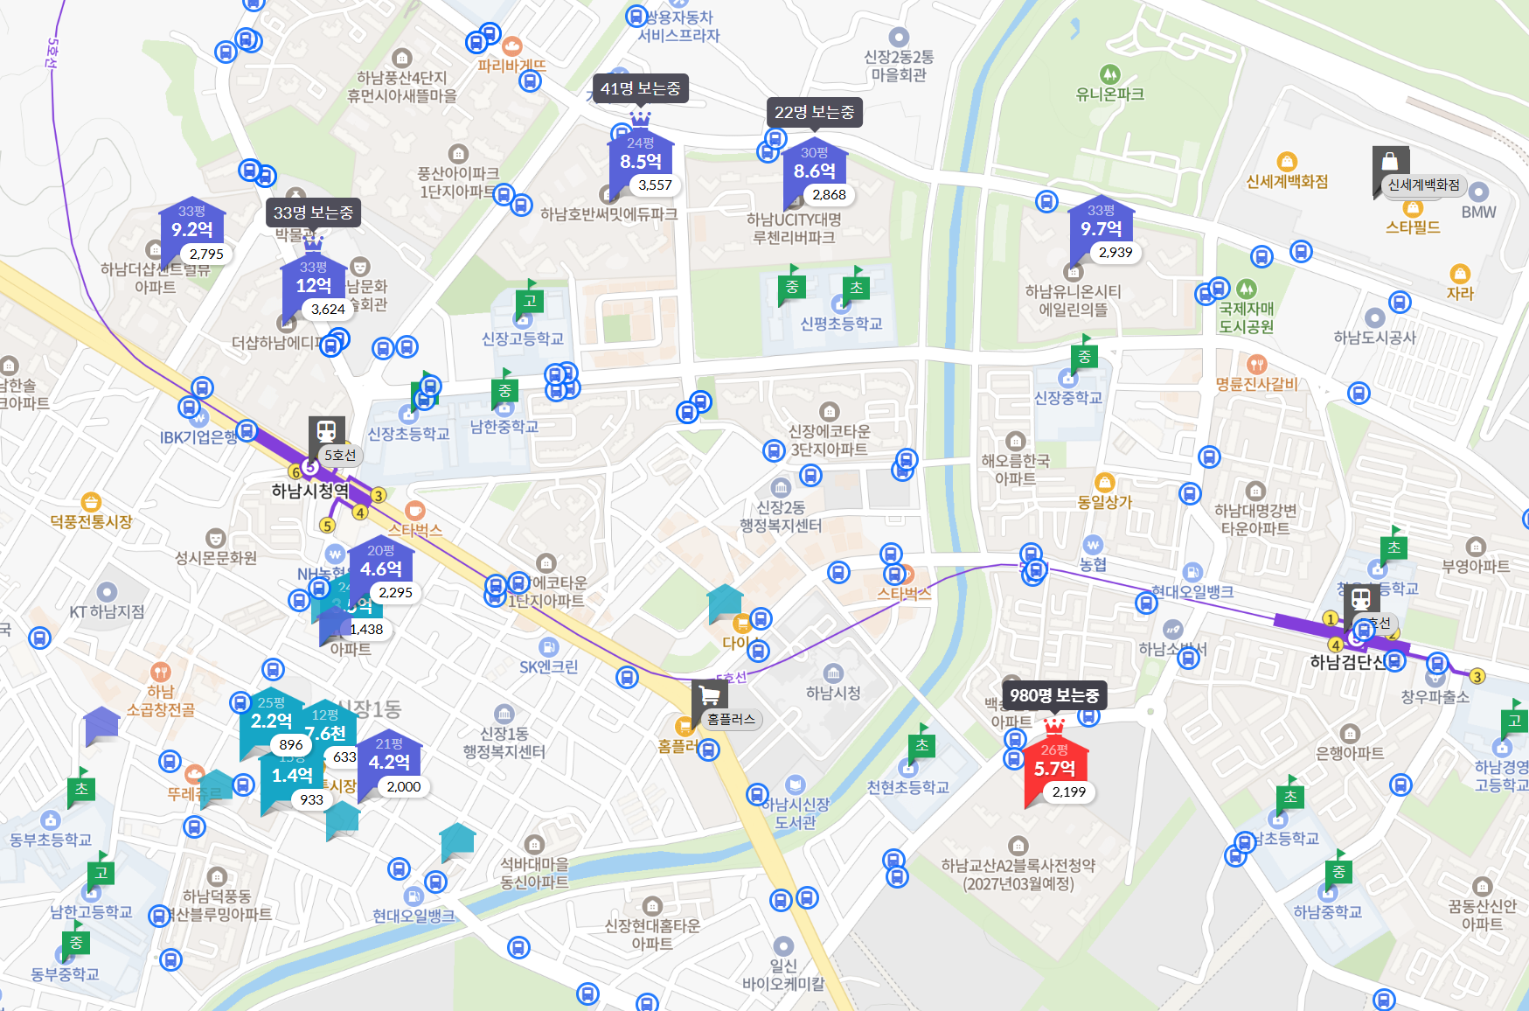Click the 석바대마을동신아파트 label
The width and height of the screenshot is (1529, 1011).
tap(534, 873)
